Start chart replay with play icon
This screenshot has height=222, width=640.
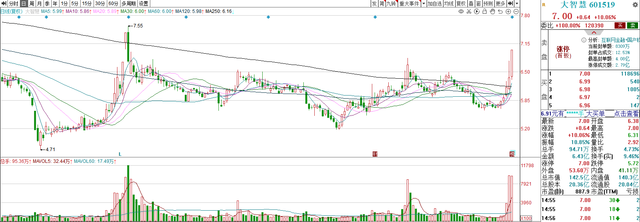coord(477,11)
